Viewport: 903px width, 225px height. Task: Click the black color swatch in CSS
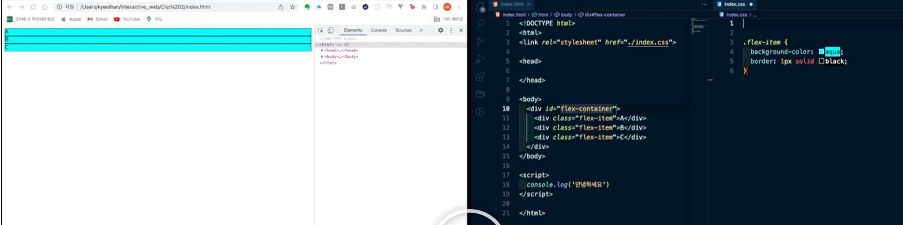pos(821,61)
